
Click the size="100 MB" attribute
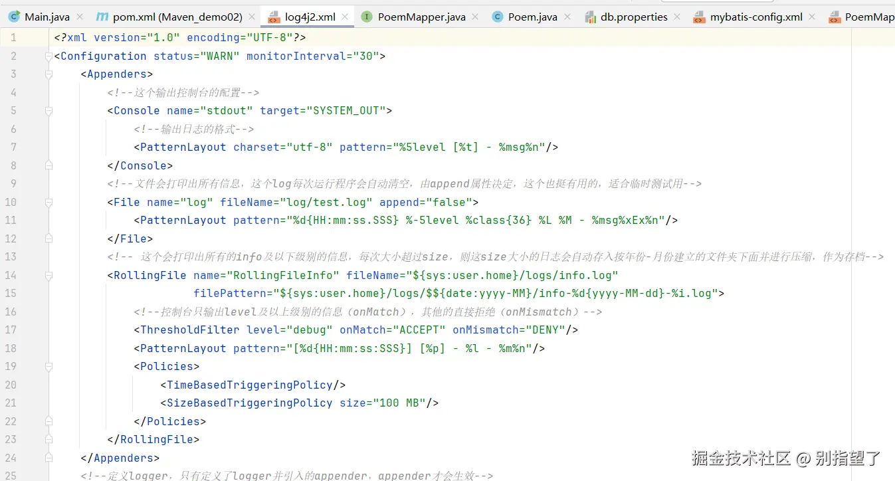[383, 403]
